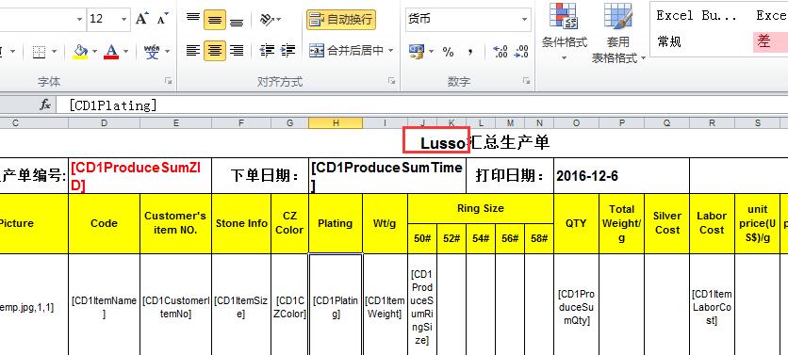This screenshot has height=355, width=788.
Task: Click the 2016-12-6 date cell
Action: pos(621,176)
